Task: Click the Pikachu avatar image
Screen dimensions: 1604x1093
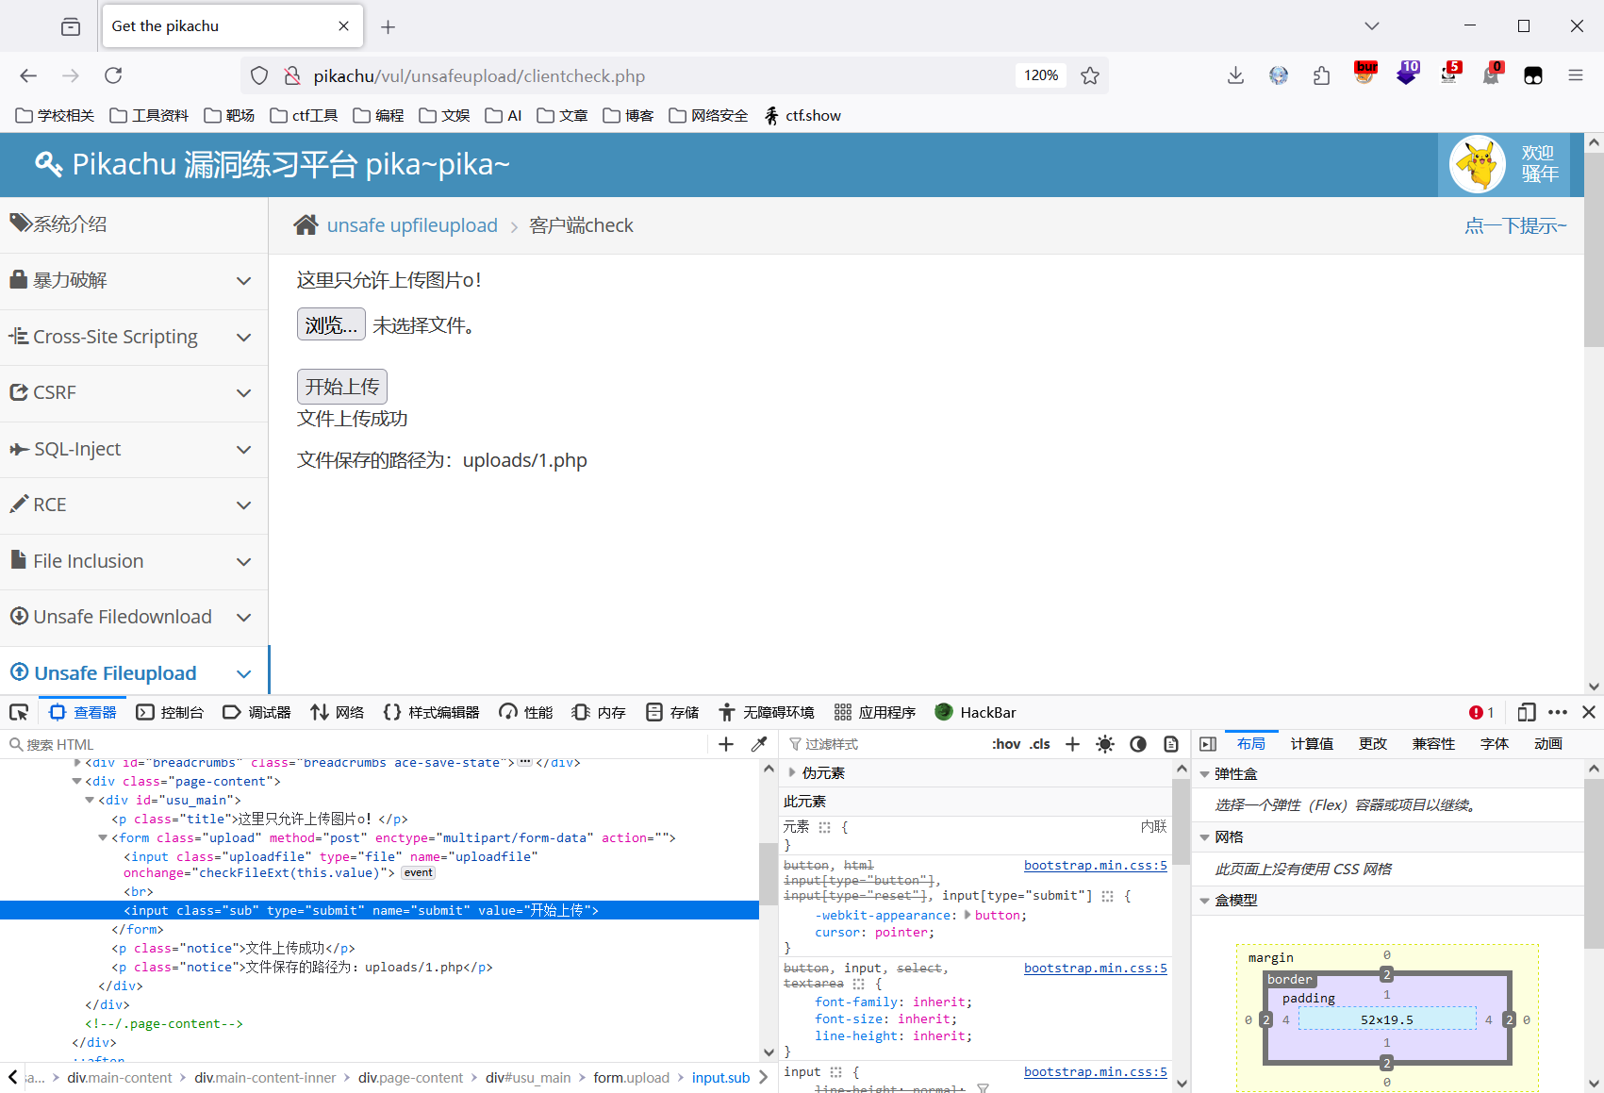Action: point(1477,164)
